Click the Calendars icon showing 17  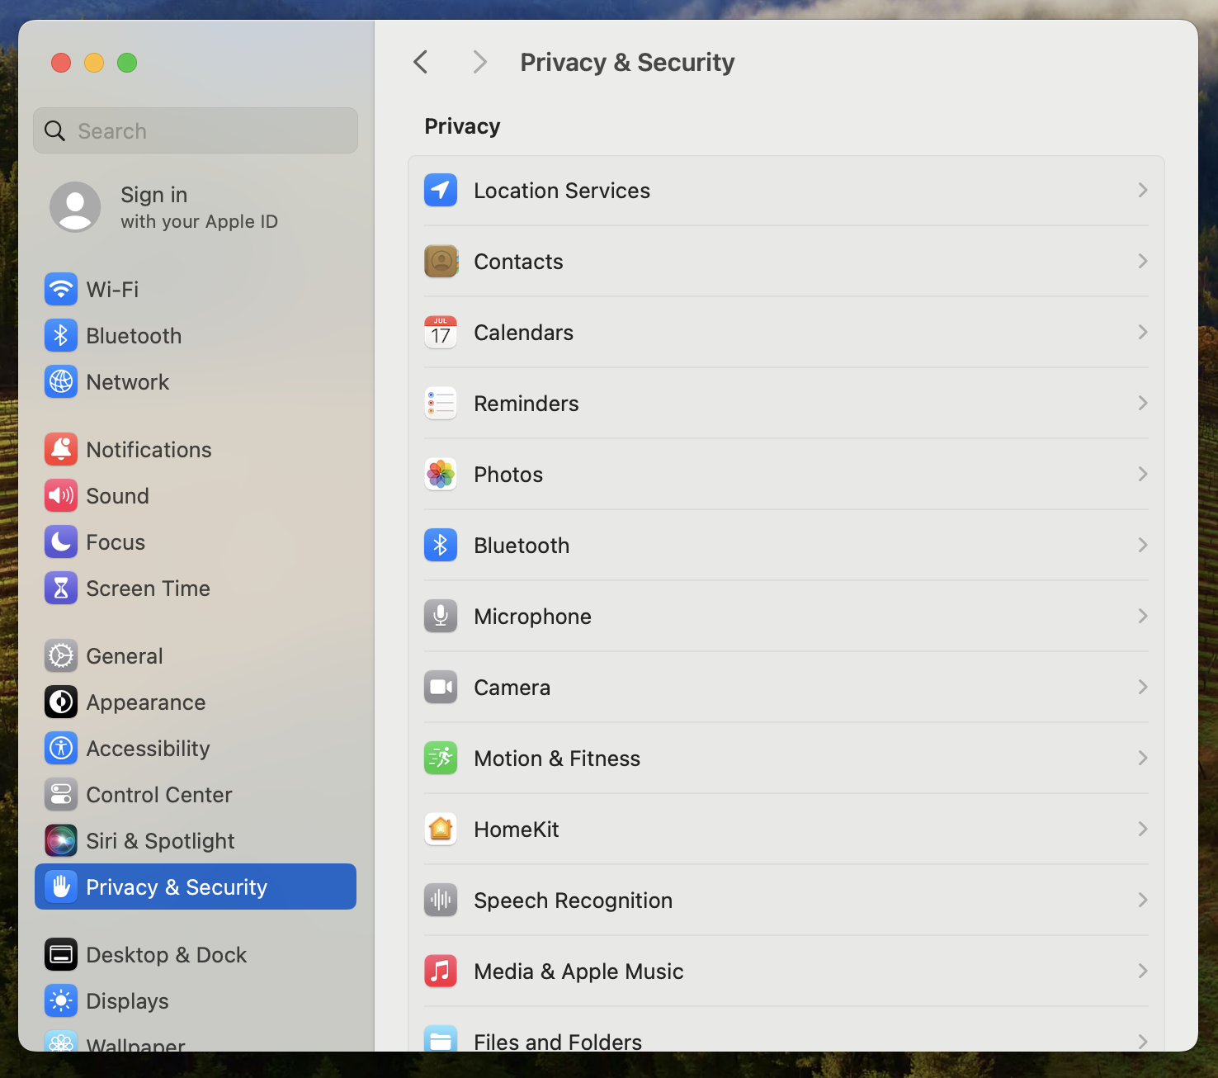pos(441,333)
